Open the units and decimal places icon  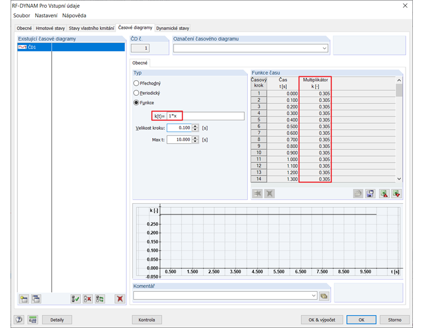click(33, 320)
